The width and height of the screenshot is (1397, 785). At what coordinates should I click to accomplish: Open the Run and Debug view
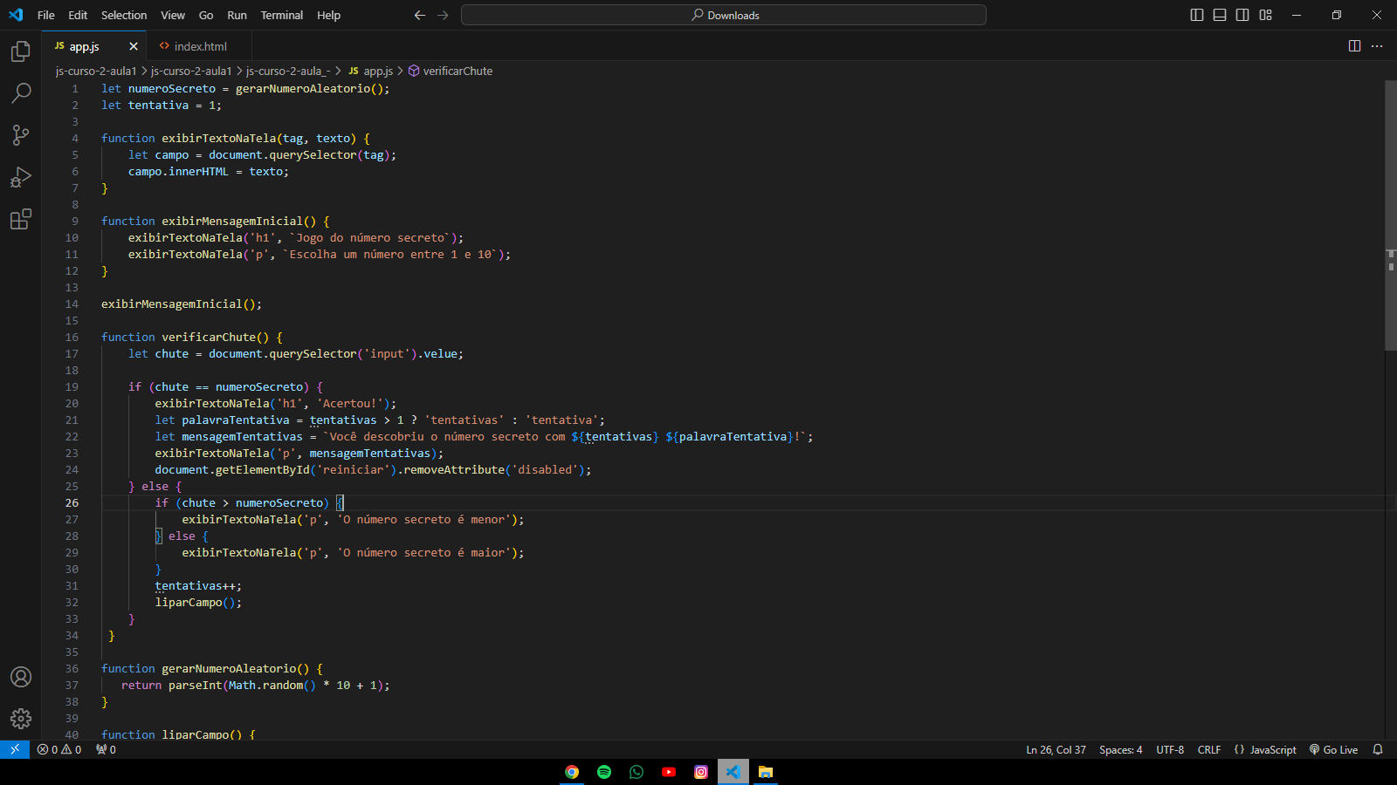(21, 177)
